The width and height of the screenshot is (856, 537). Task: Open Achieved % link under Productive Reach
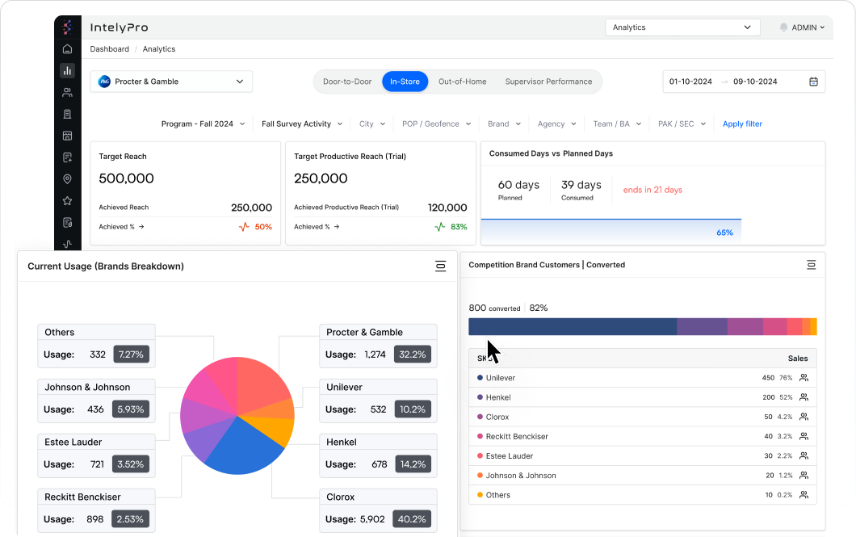(317, 226)
